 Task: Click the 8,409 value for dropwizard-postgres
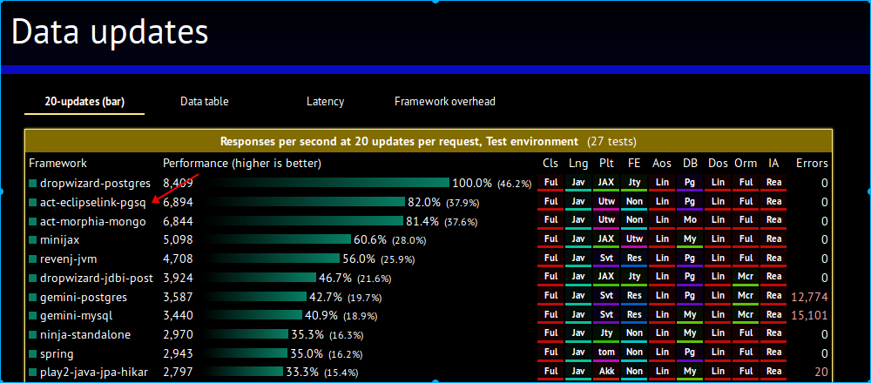tap(178, 183)
